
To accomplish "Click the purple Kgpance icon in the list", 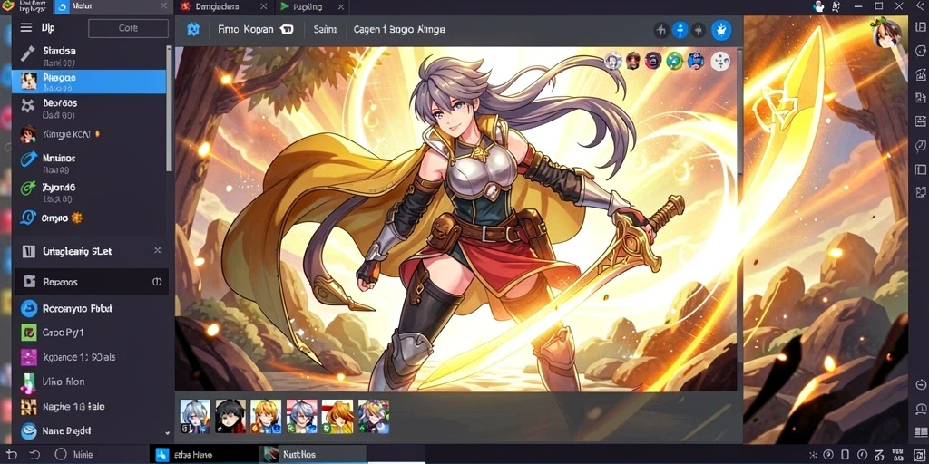I will coord(28,357).
